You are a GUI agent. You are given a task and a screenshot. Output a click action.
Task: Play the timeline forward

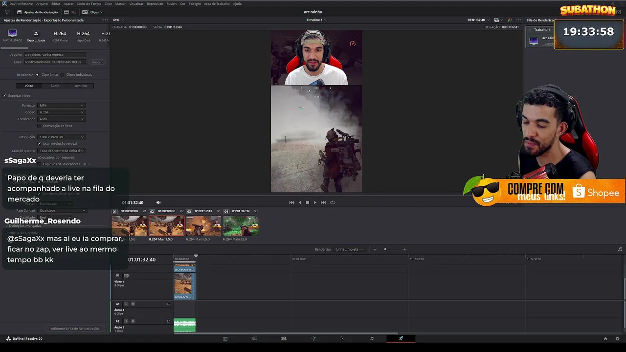coord(315,202)
